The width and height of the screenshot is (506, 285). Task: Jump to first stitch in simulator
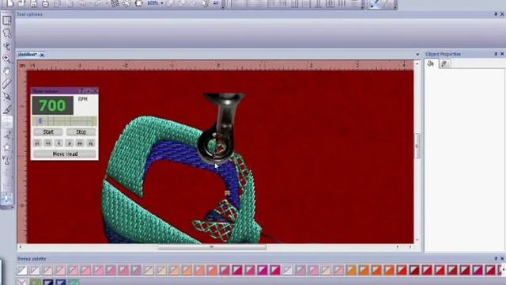(37, 143)
